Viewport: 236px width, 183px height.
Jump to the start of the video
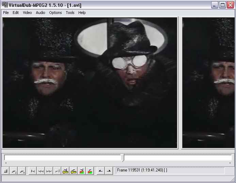pos(32,171)
